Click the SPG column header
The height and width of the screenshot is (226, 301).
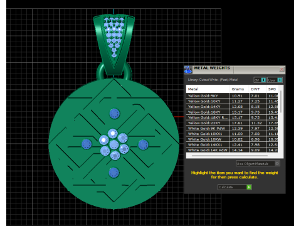pyautogui.click(x=272, y=89)
